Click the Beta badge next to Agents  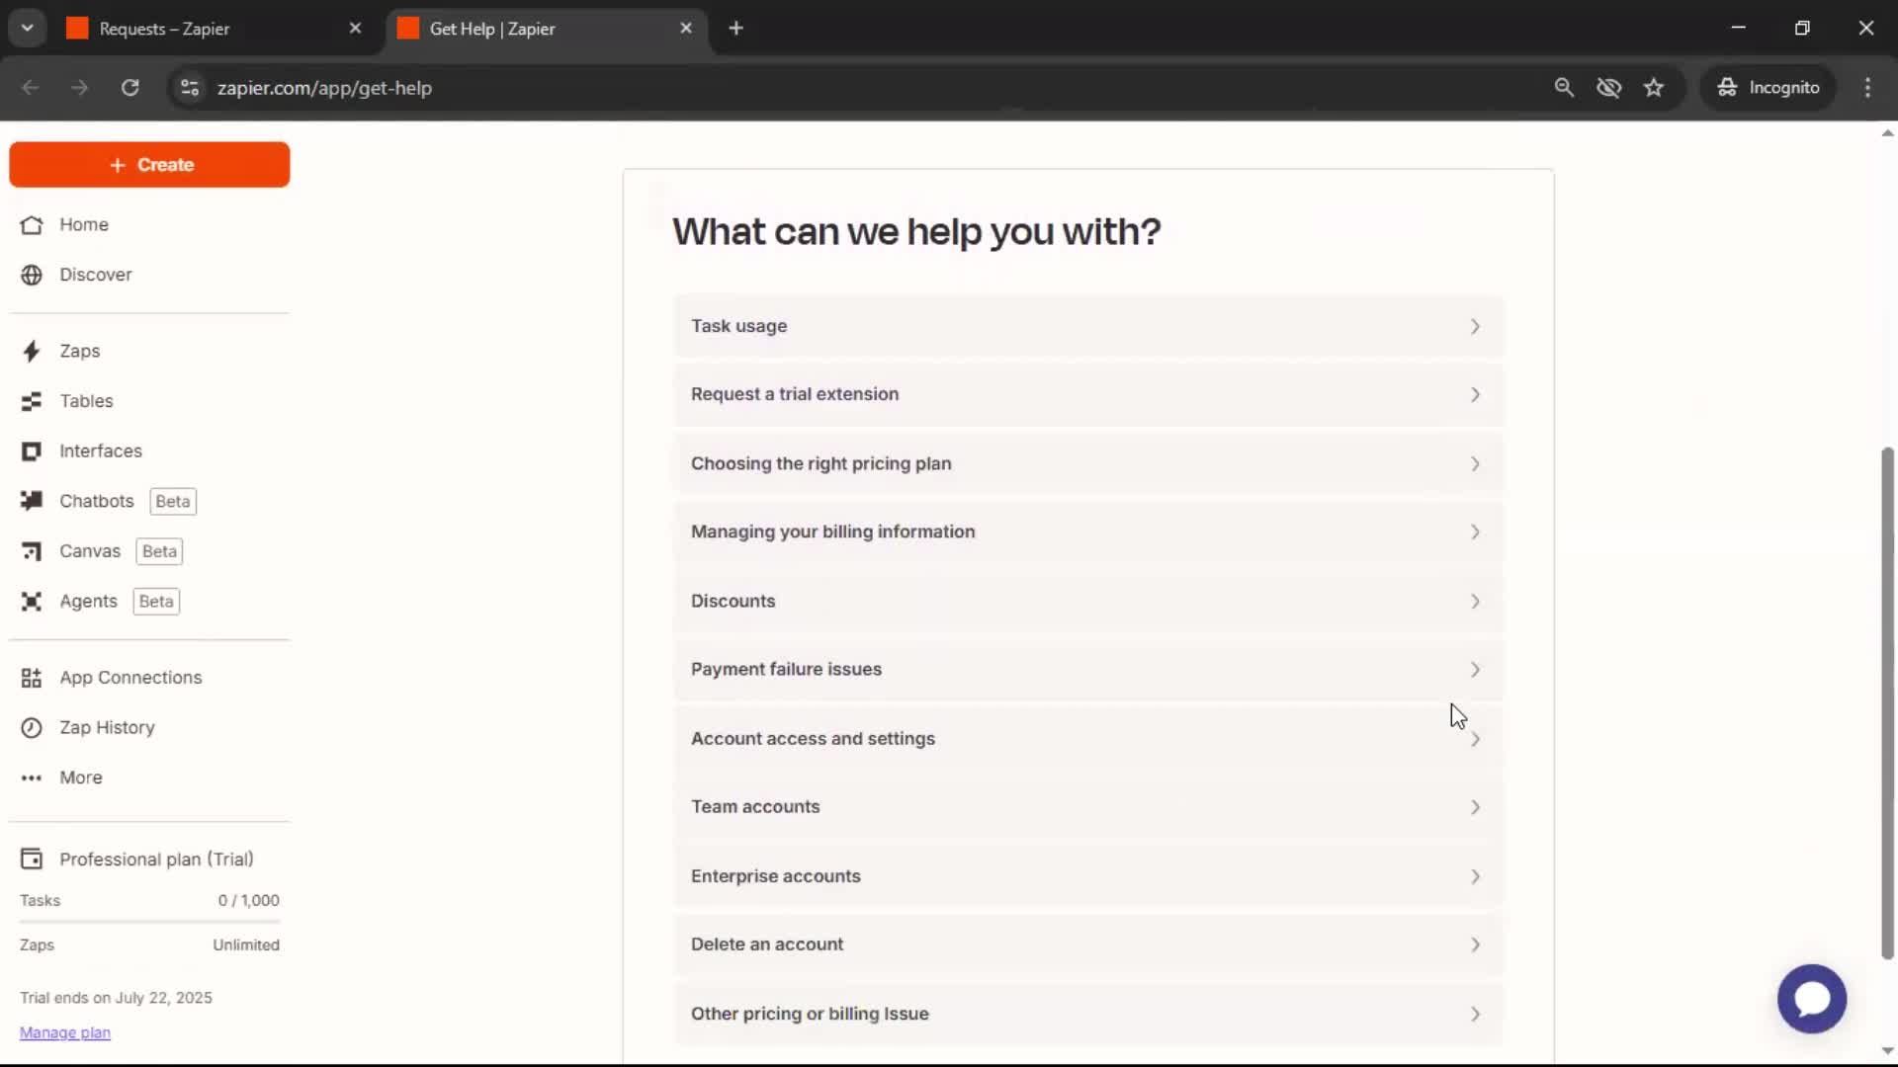coord(156,602)
